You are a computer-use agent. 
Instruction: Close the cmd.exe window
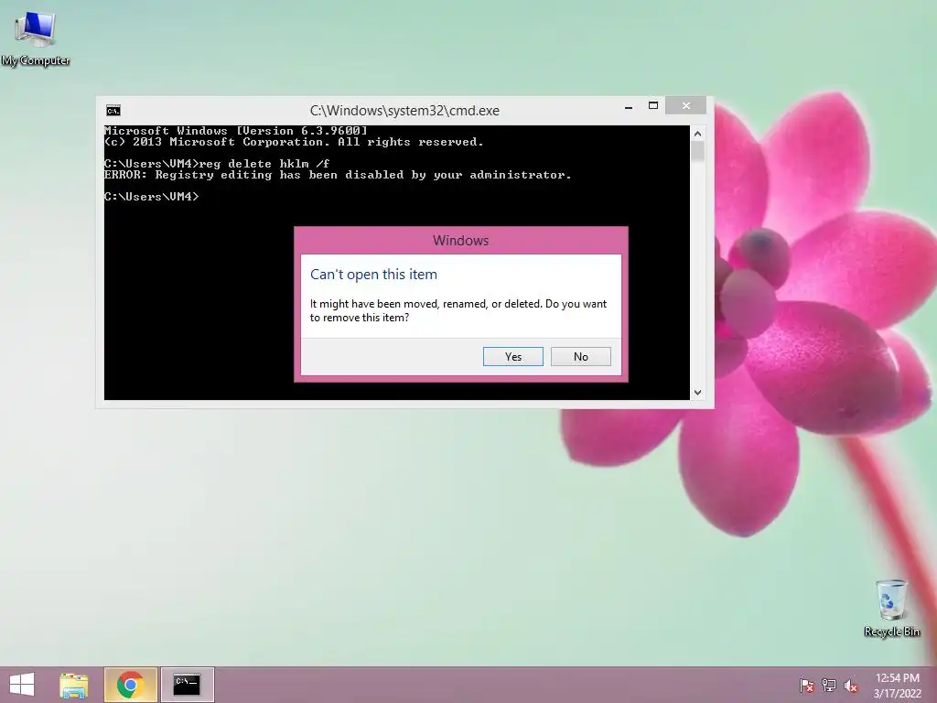pyautogui.click(x=685, y=105)
